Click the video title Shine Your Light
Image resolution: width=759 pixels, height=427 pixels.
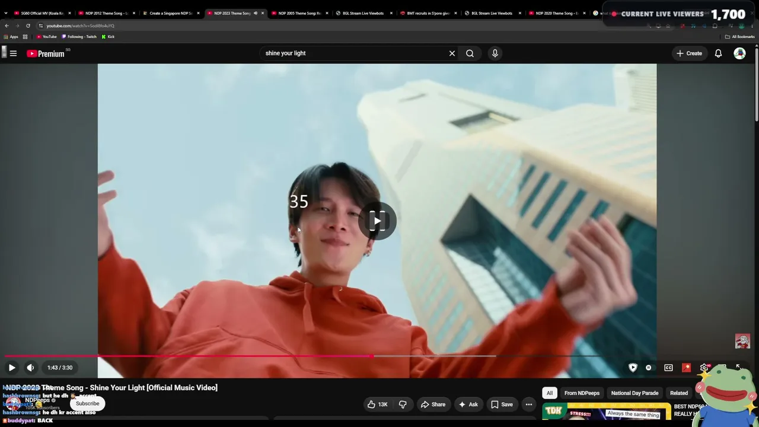(x=111, y=388)
